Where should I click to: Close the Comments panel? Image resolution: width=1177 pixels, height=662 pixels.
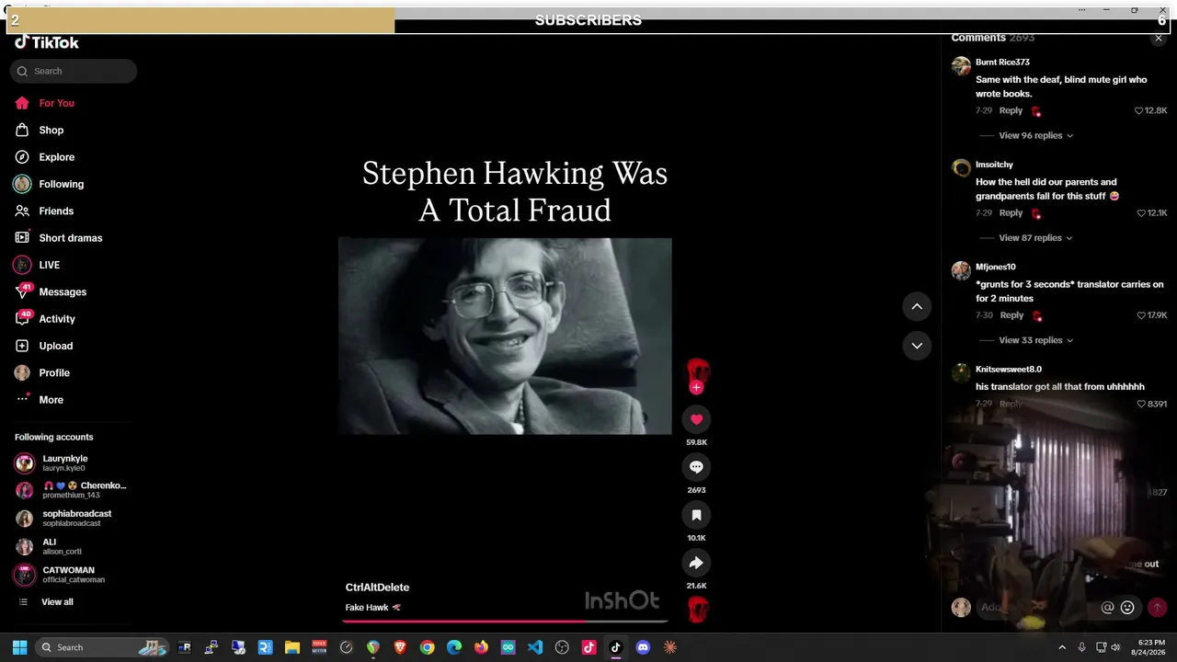point(1159,39)
